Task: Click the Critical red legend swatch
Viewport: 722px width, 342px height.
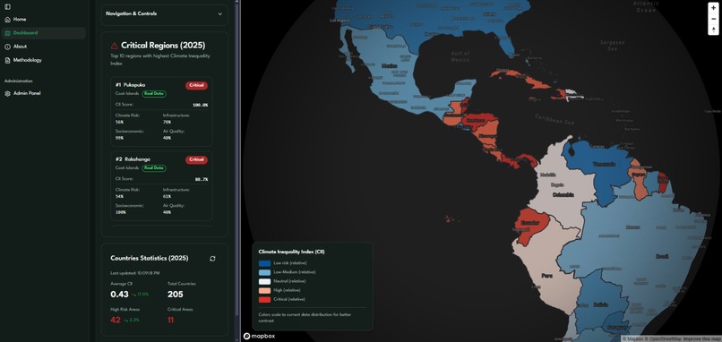Action: (264, 299)
